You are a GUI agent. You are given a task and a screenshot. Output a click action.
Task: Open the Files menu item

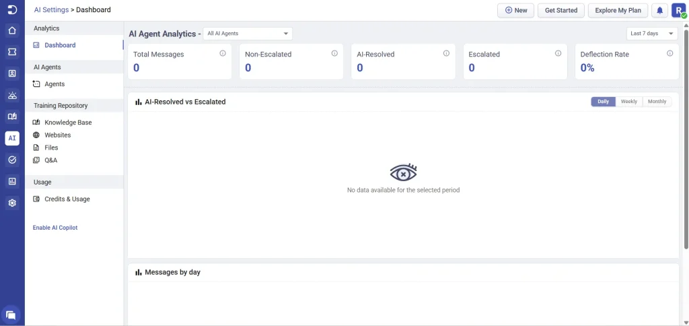[51, 148]
